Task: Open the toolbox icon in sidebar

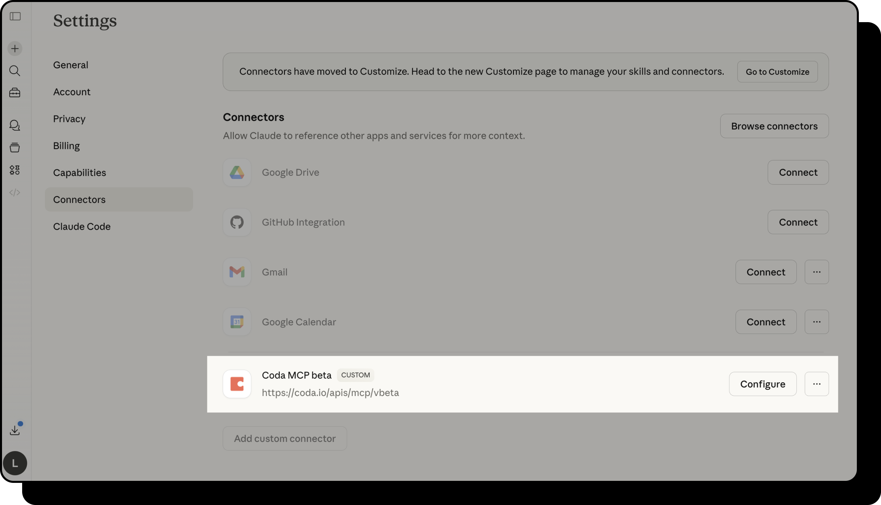Action: pos(14,93)
